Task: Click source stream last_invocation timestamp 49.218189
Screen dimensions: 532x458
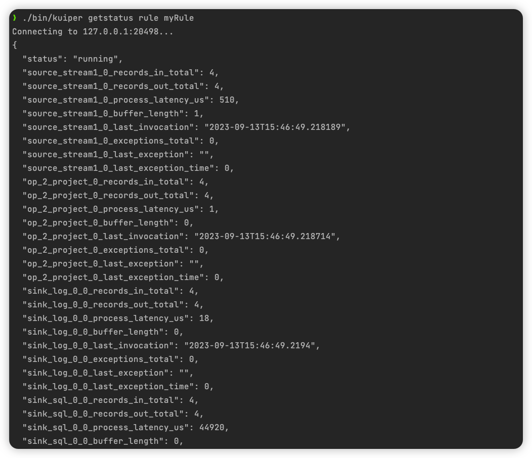Action: tap(275, 127)
